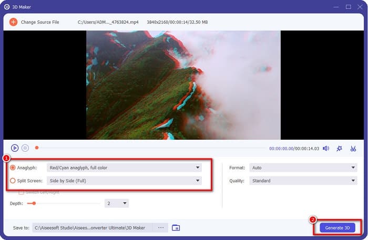Open the enhance effects star icon
The height and width of the screenshot is (240, 368).
[x=339, y=149]
